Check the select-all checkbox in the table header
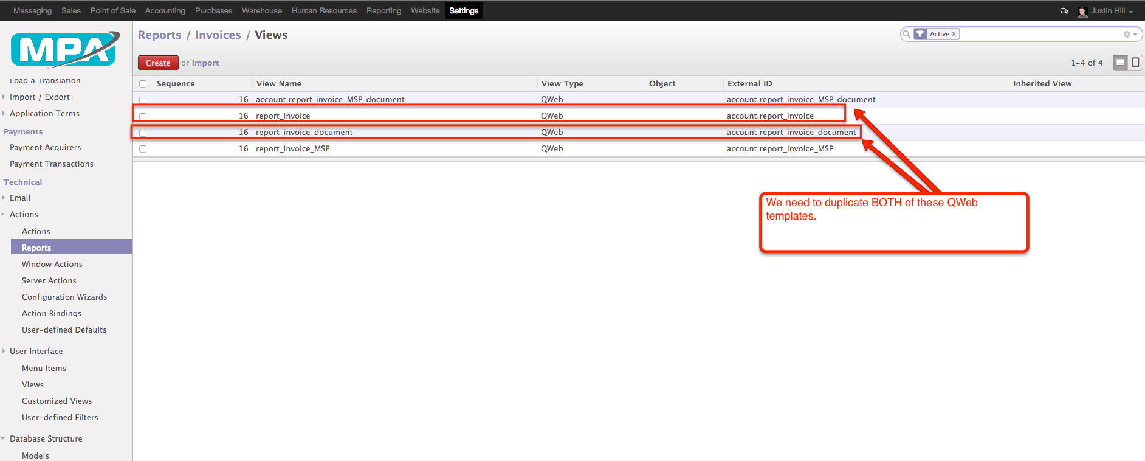 pos(143,84)
